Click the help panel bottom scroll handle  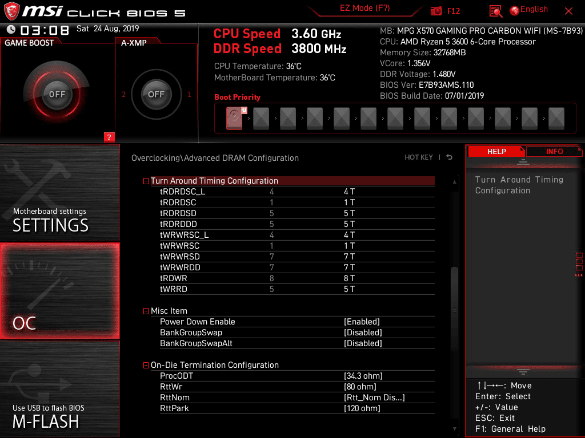(x=523, y=372)
